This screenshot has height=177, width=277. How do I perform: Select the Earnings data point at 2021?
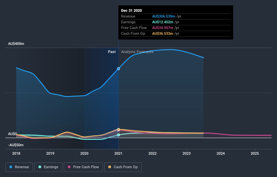[118, 135]
